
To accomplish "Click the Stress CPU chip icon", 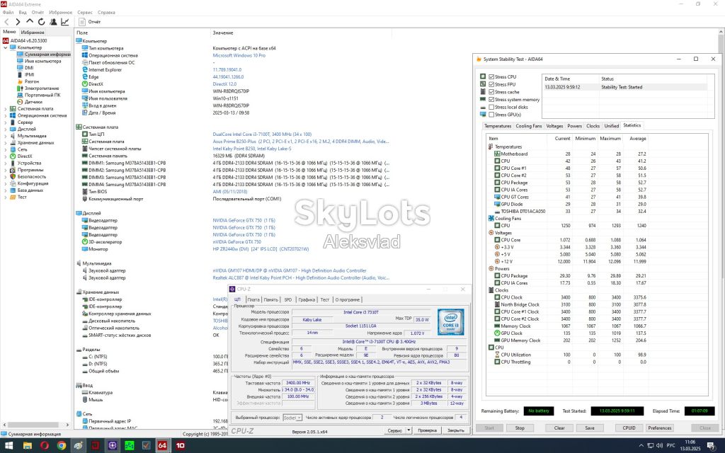I will click(x=483, y=76).
